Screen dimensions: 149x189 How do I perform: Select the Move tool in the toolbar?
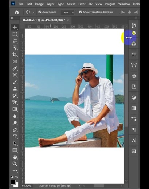coord(15,27)
